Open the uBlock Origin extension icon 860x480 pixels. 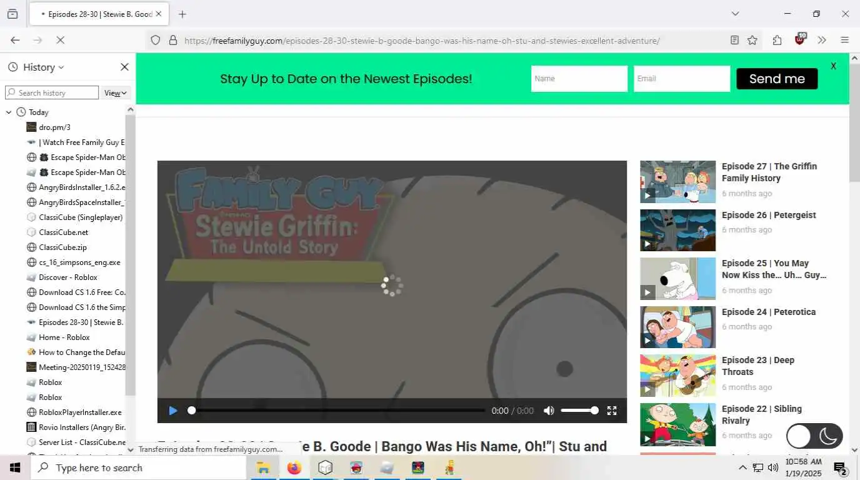pyautogui.click(x=800, y=39)
